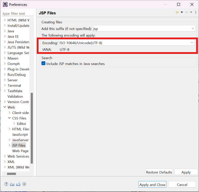Open the preferences view menu dots

(x=196, y=12)
